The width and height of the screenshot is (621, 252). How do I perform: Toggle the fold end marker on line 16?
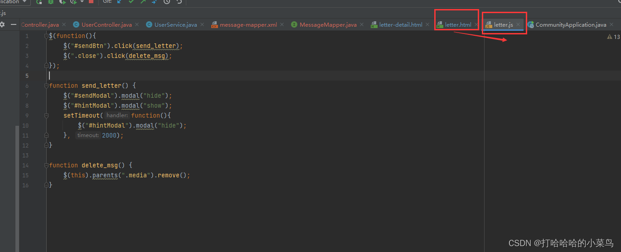coord(46,185)
